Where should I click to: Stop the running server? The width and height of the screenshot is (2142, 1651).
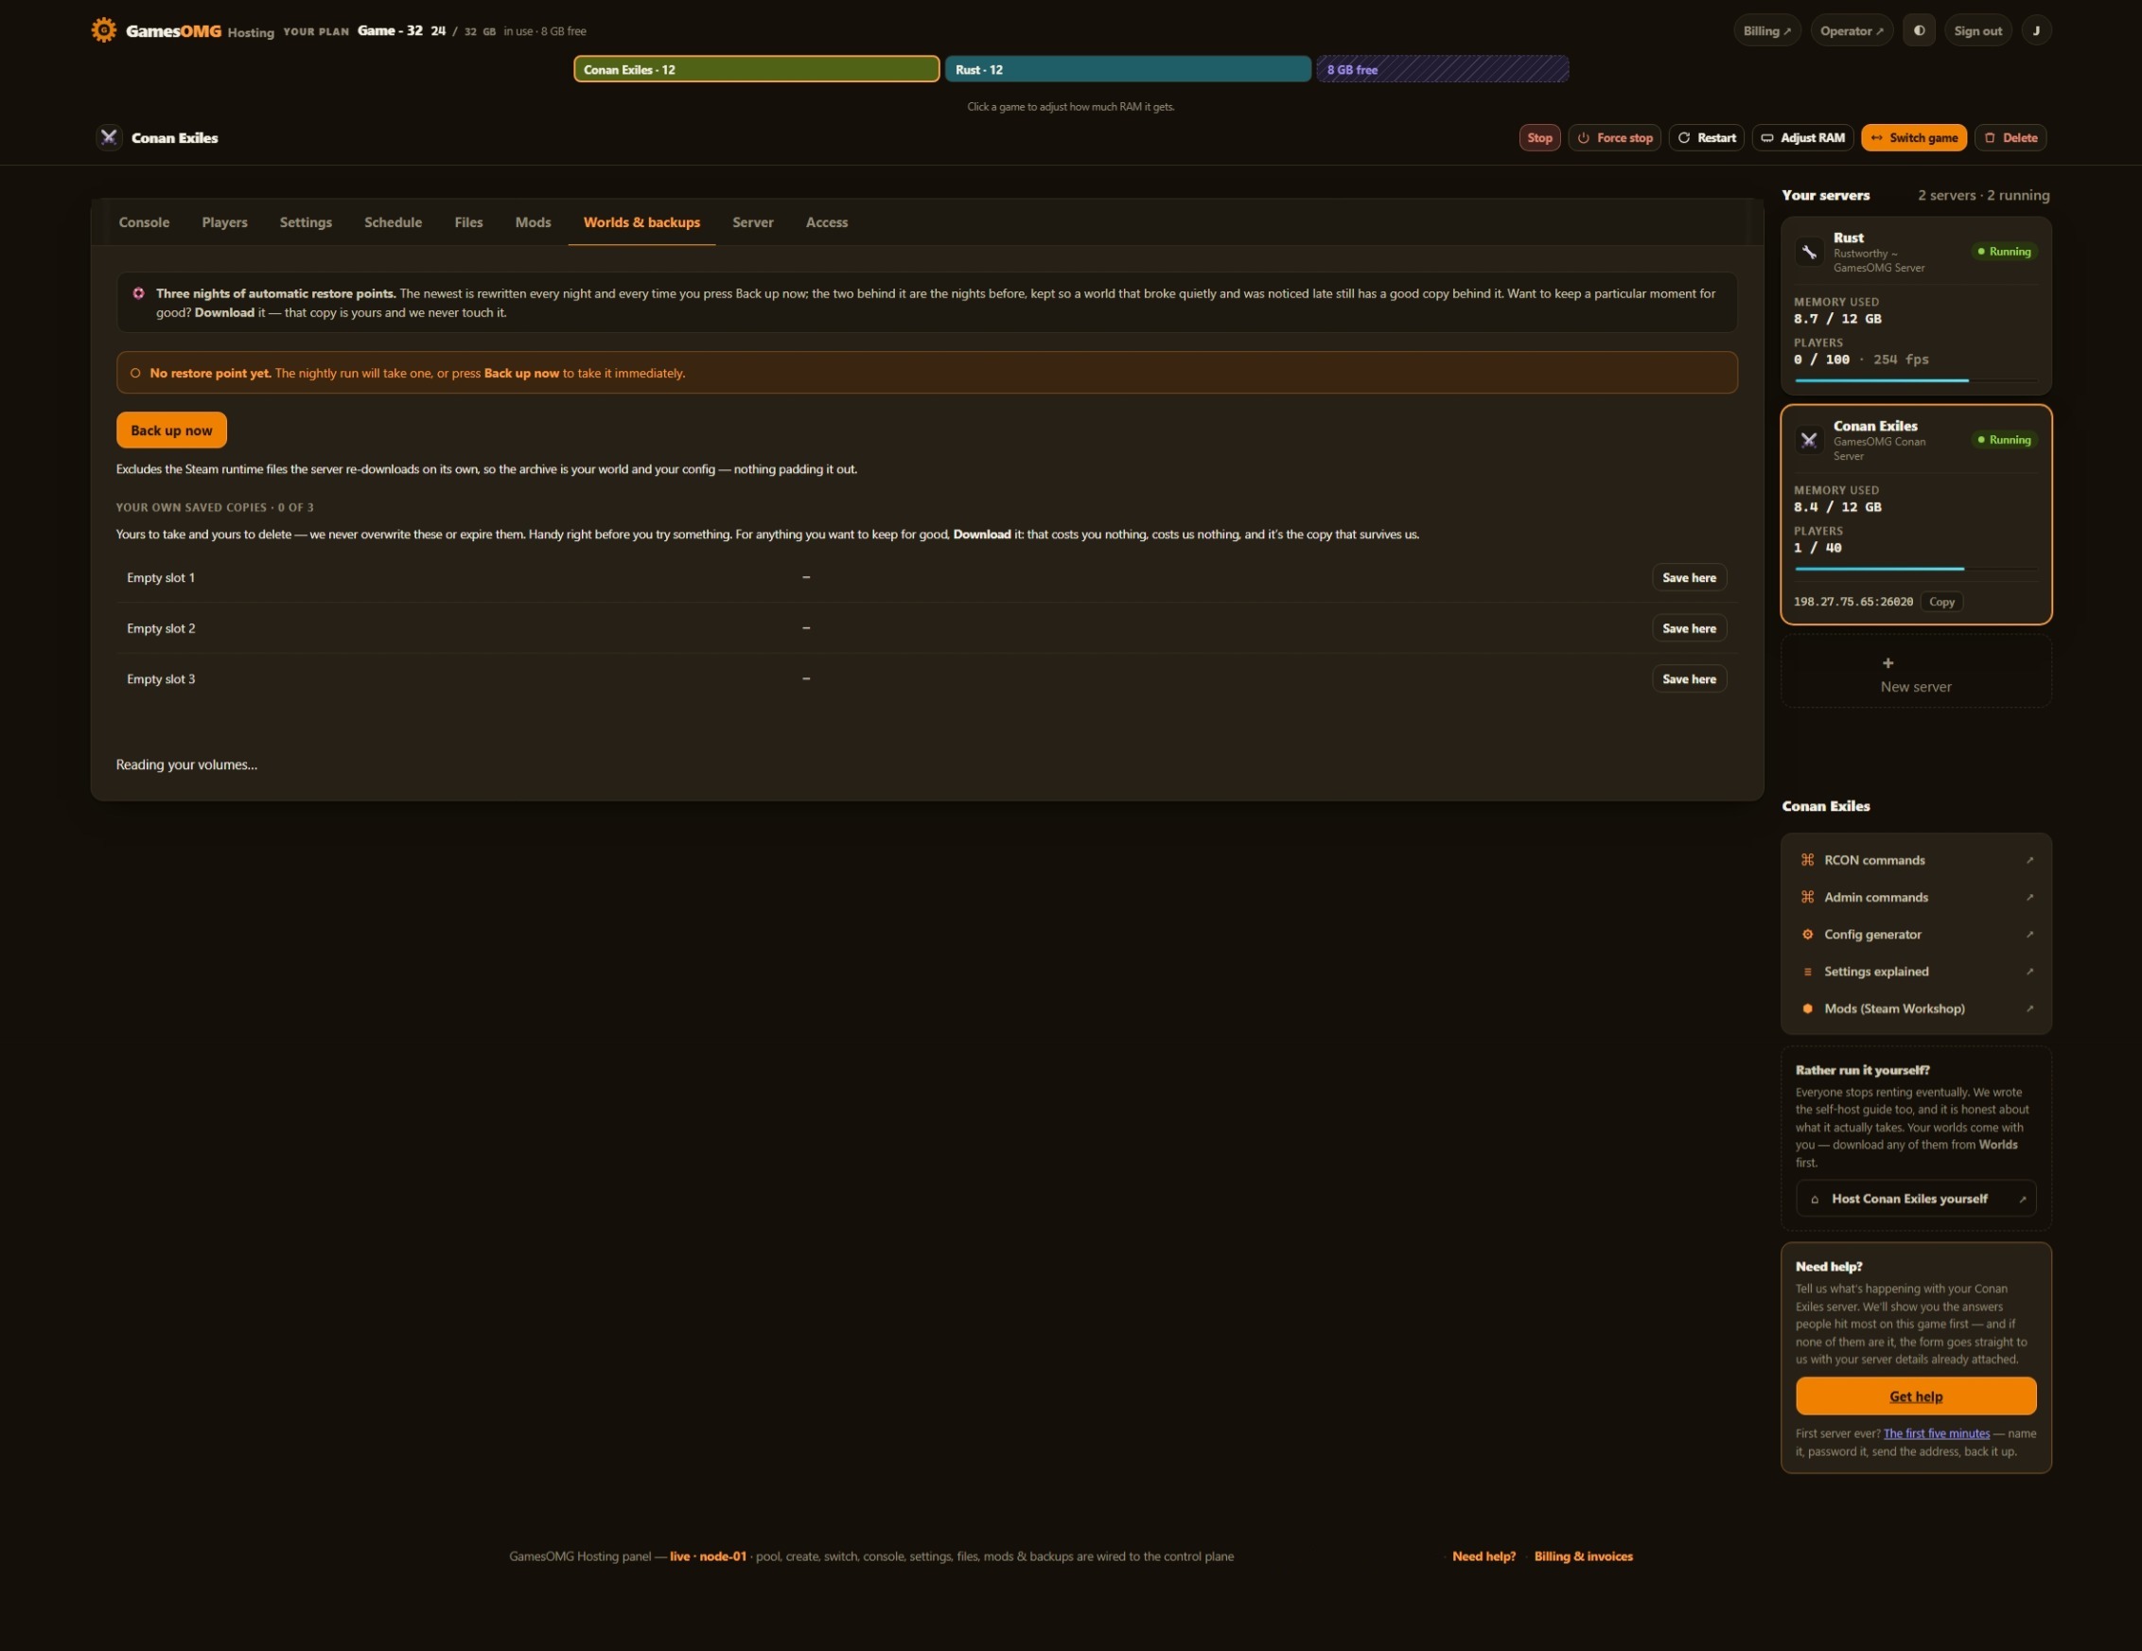pos(1538,137)
